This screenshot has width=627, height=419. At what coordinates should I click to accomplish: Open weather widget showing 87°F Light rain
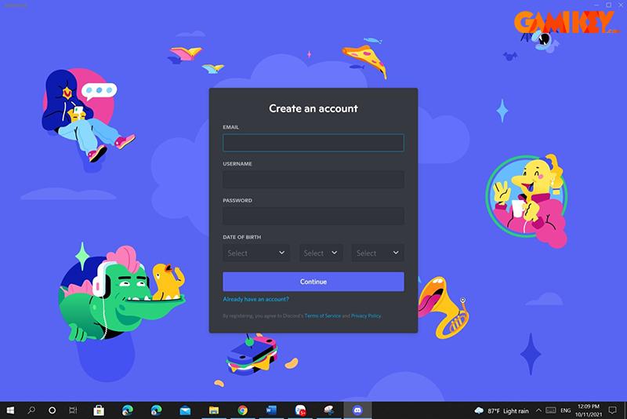502,410
